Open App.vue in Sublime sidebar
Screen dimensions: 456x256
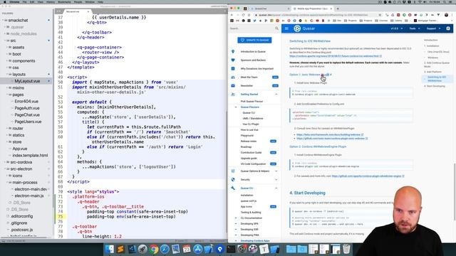tap(20, 149)
